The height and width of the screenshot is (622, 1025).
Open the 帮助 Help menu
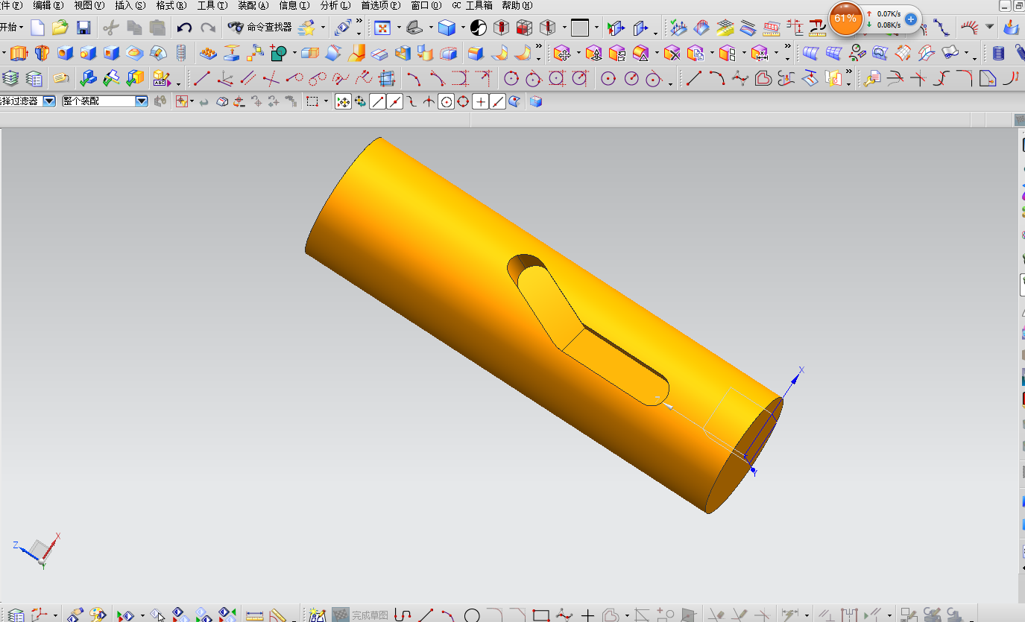[x=517, y=5]
